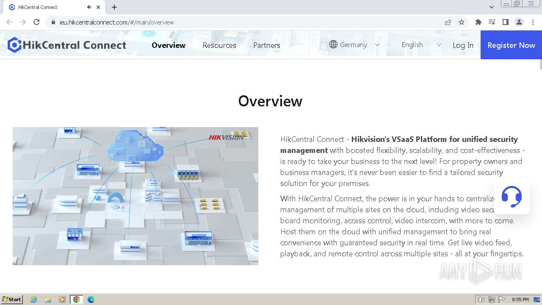Expand the English language dropdown

point(421,44)
